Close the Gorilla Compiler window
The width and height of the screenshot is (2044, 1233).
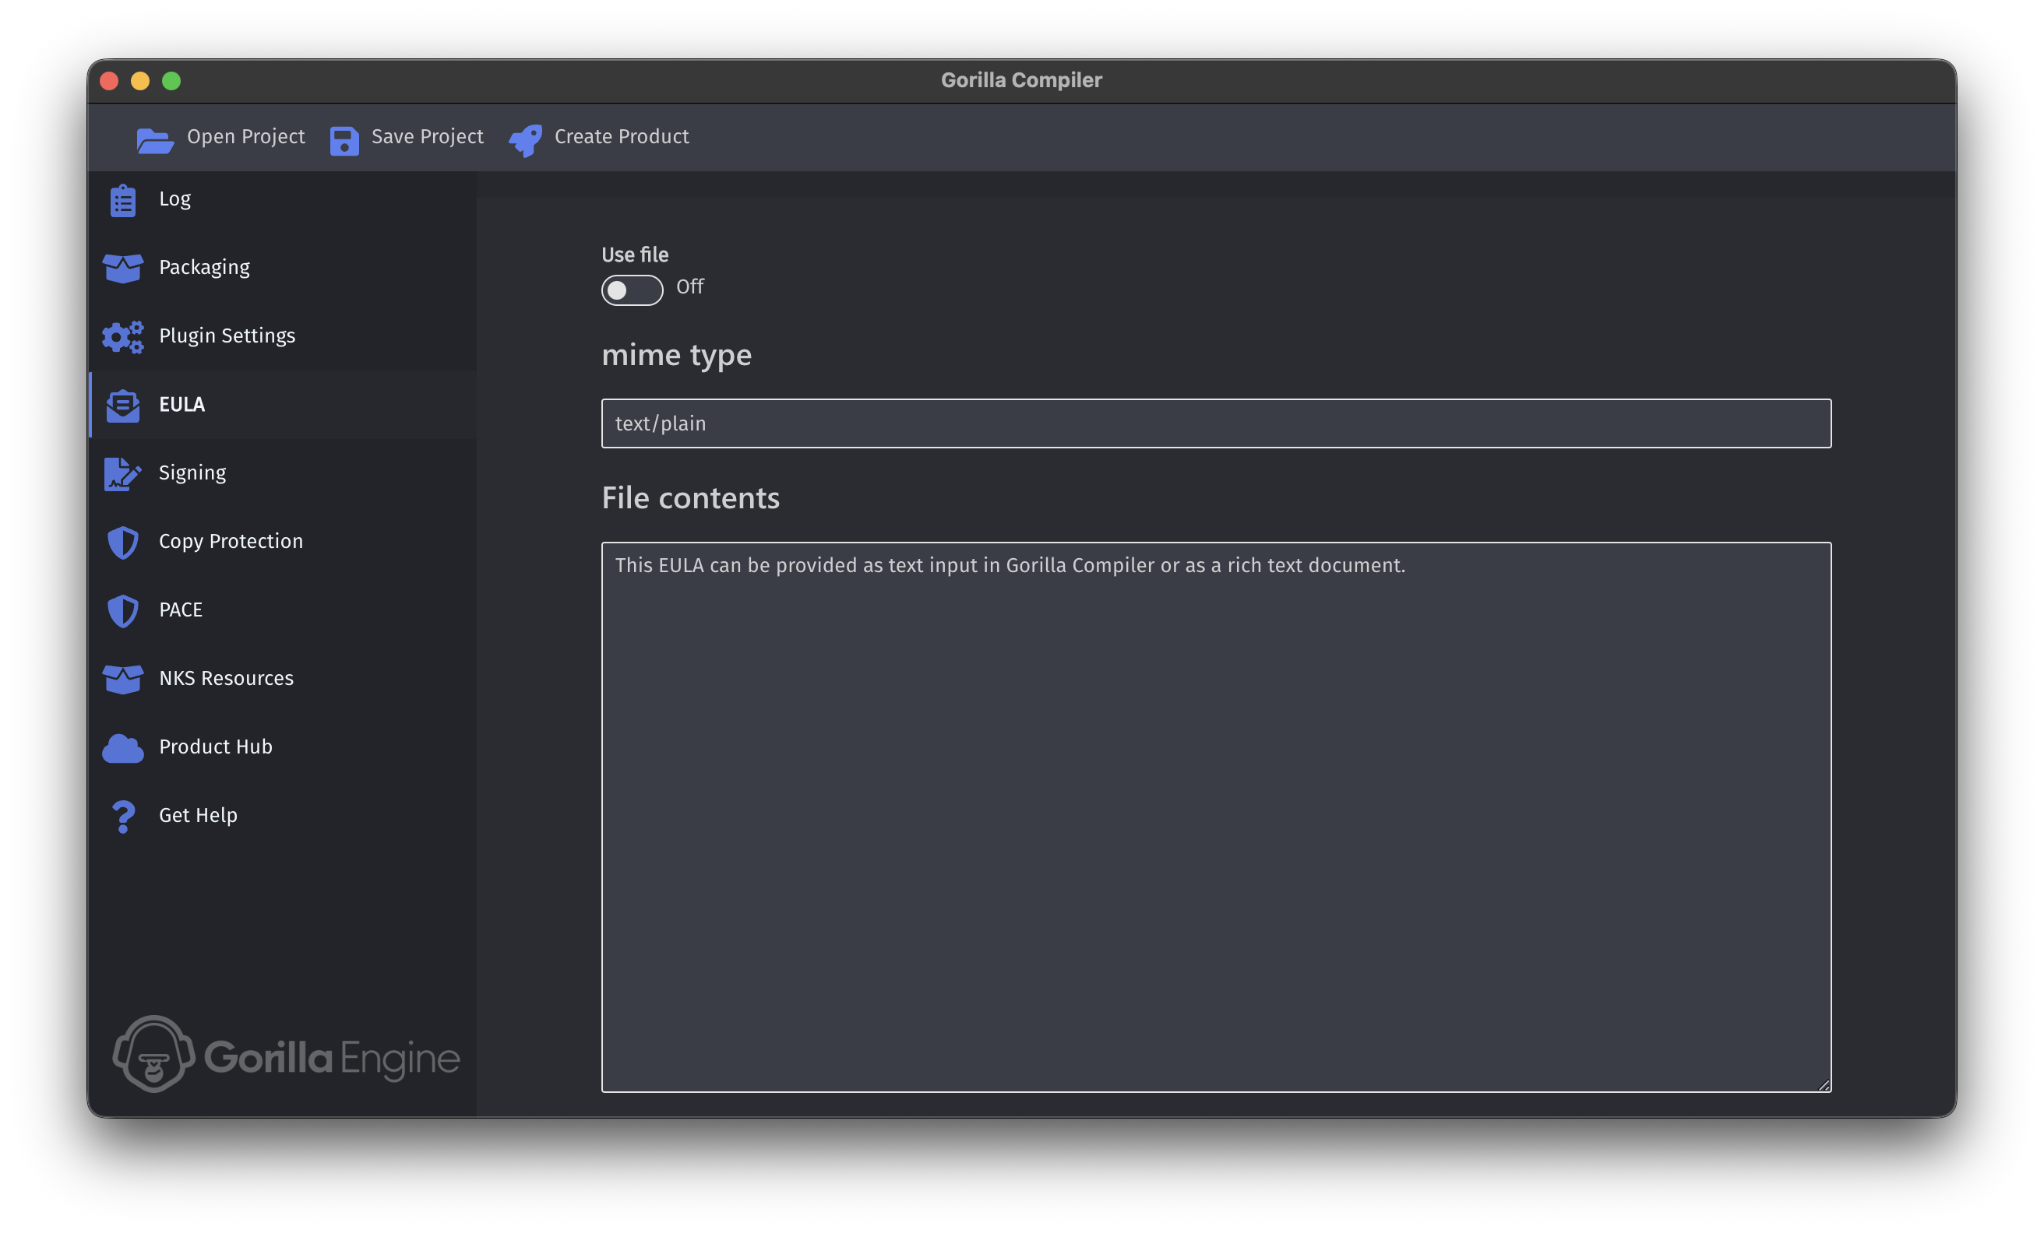109,81
